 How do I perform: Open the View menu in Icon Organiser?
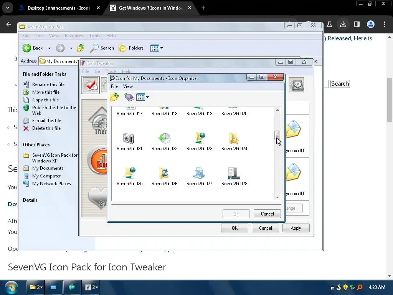click(128, 86)
